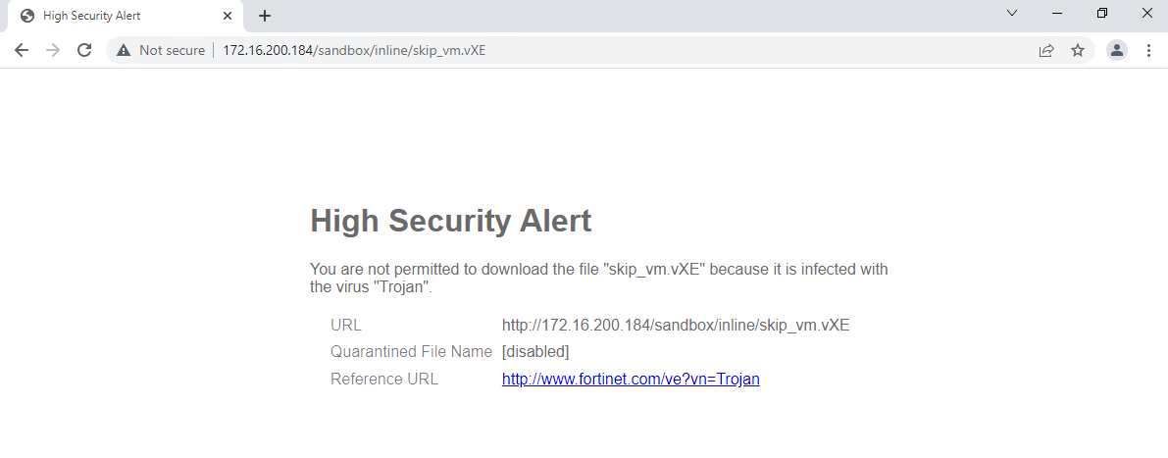1168x458 pixels.
Task: Minimize the browser window
Action: point(1057,14)
